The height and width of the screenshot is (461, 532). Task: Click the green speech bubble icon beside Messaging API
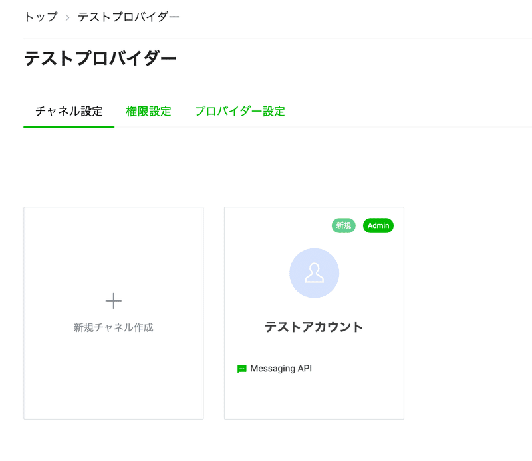pyautogui.click(x=241, y=367)
